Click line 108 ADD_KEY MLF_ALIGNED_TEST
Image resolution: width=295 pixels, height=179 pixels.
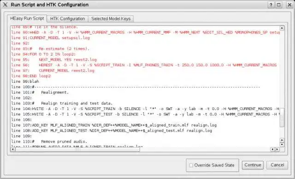coord(112,131)
